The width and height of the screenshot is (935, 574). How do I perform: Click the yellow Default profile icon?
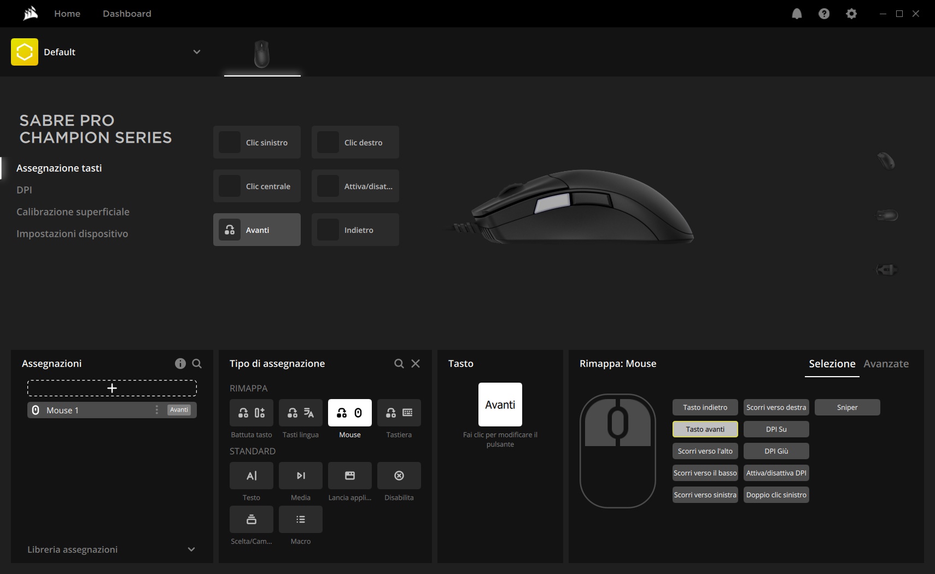(25, 52)
